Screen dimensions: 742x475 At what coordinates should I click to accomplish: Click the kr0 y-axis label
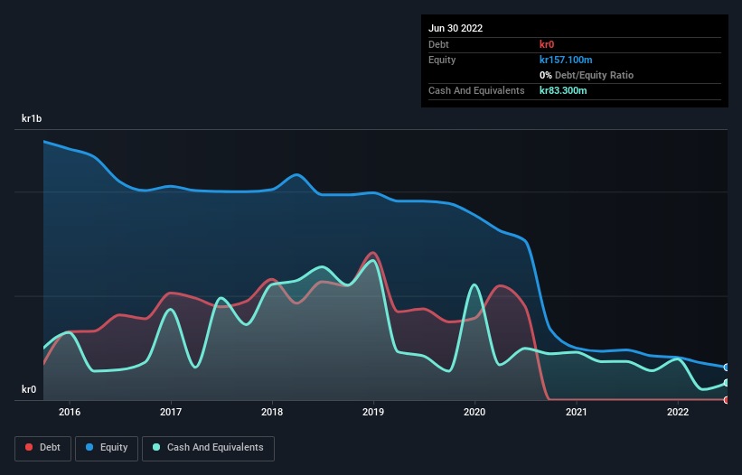pyautogui.click(x=29, y=389)
